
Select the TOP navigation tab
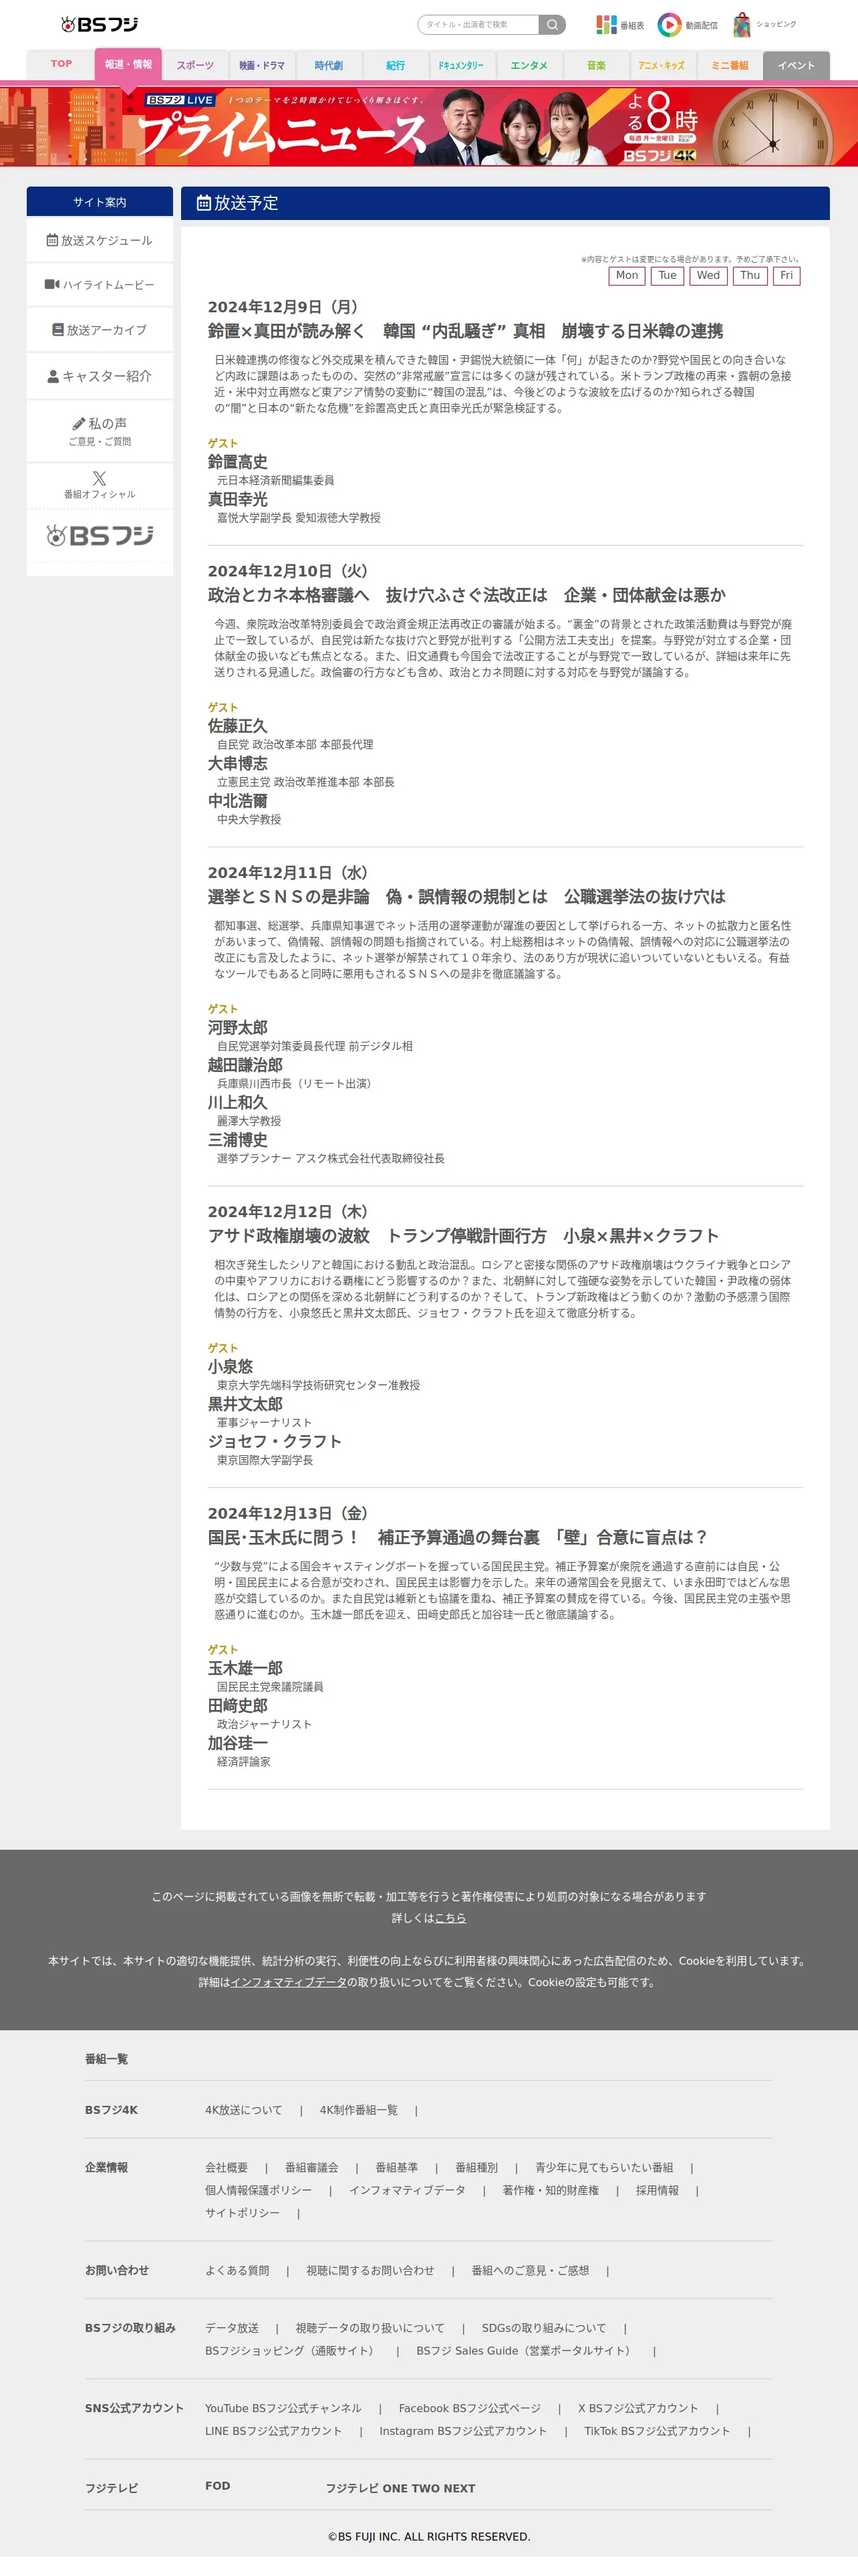click(x=61, y=64)
